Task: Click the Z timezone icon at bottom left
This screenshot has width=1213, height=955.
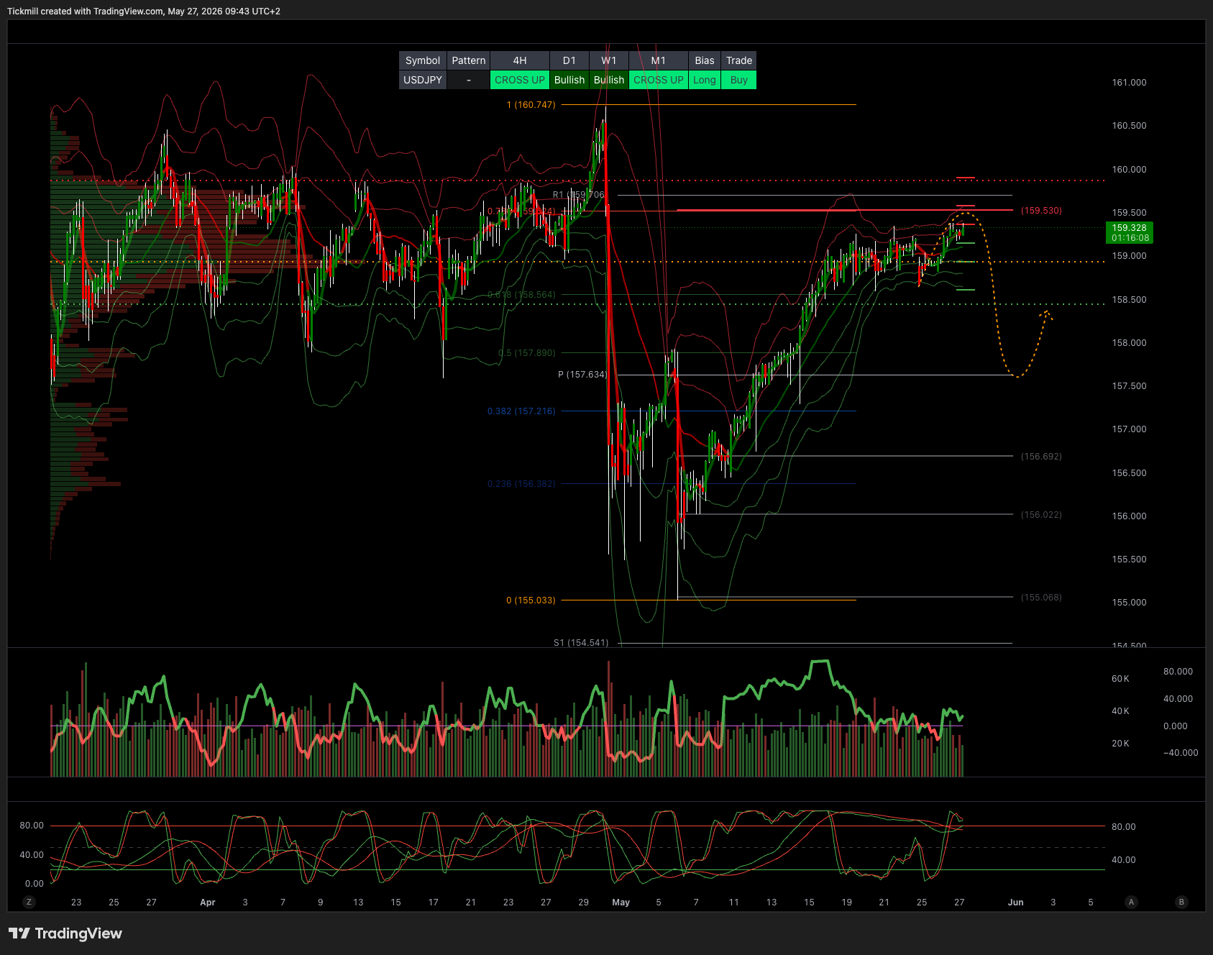Action: (x=29, y=902)
